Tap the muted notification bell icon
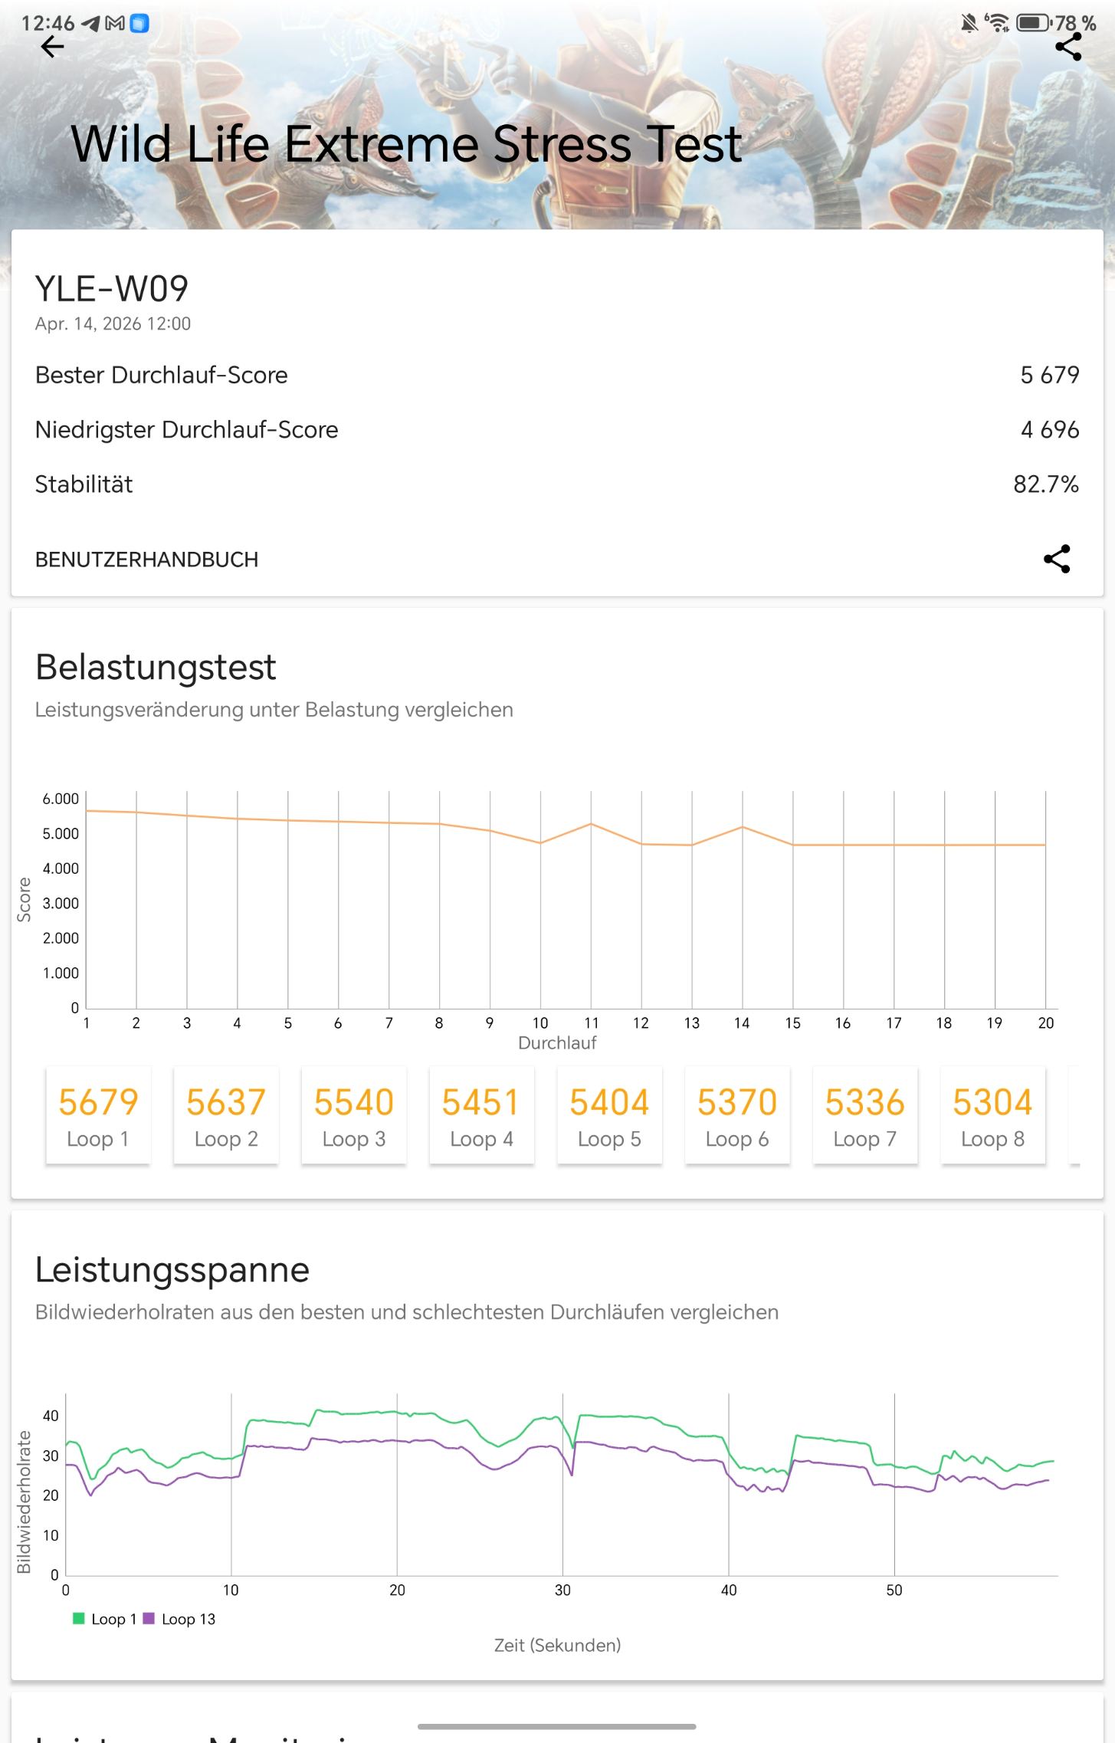Viewport: 1115px width, 1743px height. point(969,23)
